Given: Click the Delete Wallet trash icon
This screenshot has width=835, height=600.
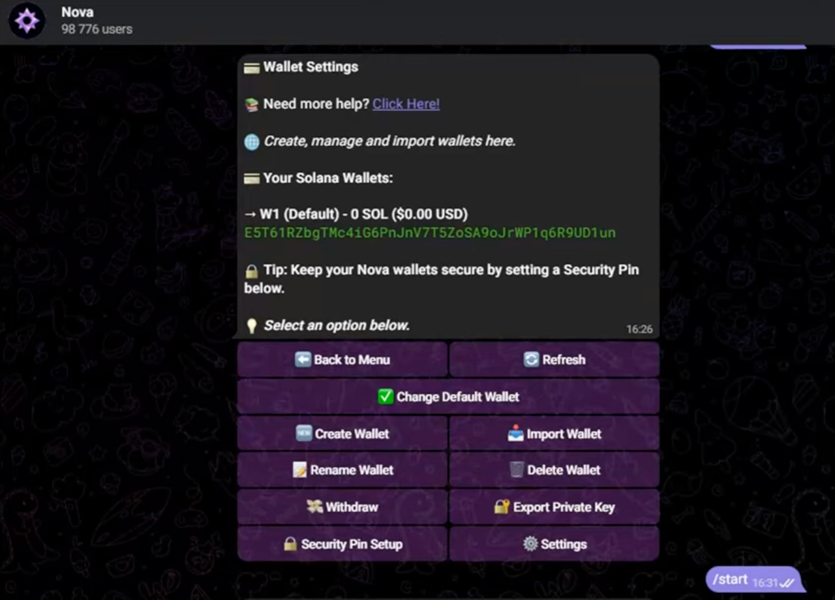Looking at the screenshot, I should click(x=516, y=470).
